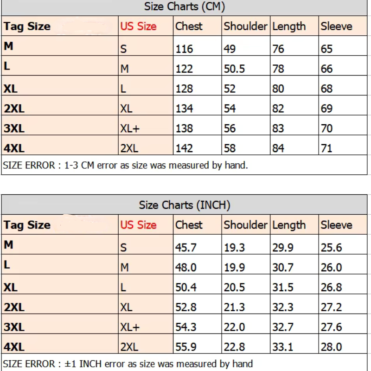Click the Size Charts (INCH) title
Screen dimensions: 371x371
185,205
